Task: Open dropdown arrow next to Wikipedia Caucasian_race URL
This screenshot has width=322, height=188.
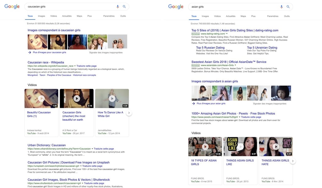Action: point(75,66)
